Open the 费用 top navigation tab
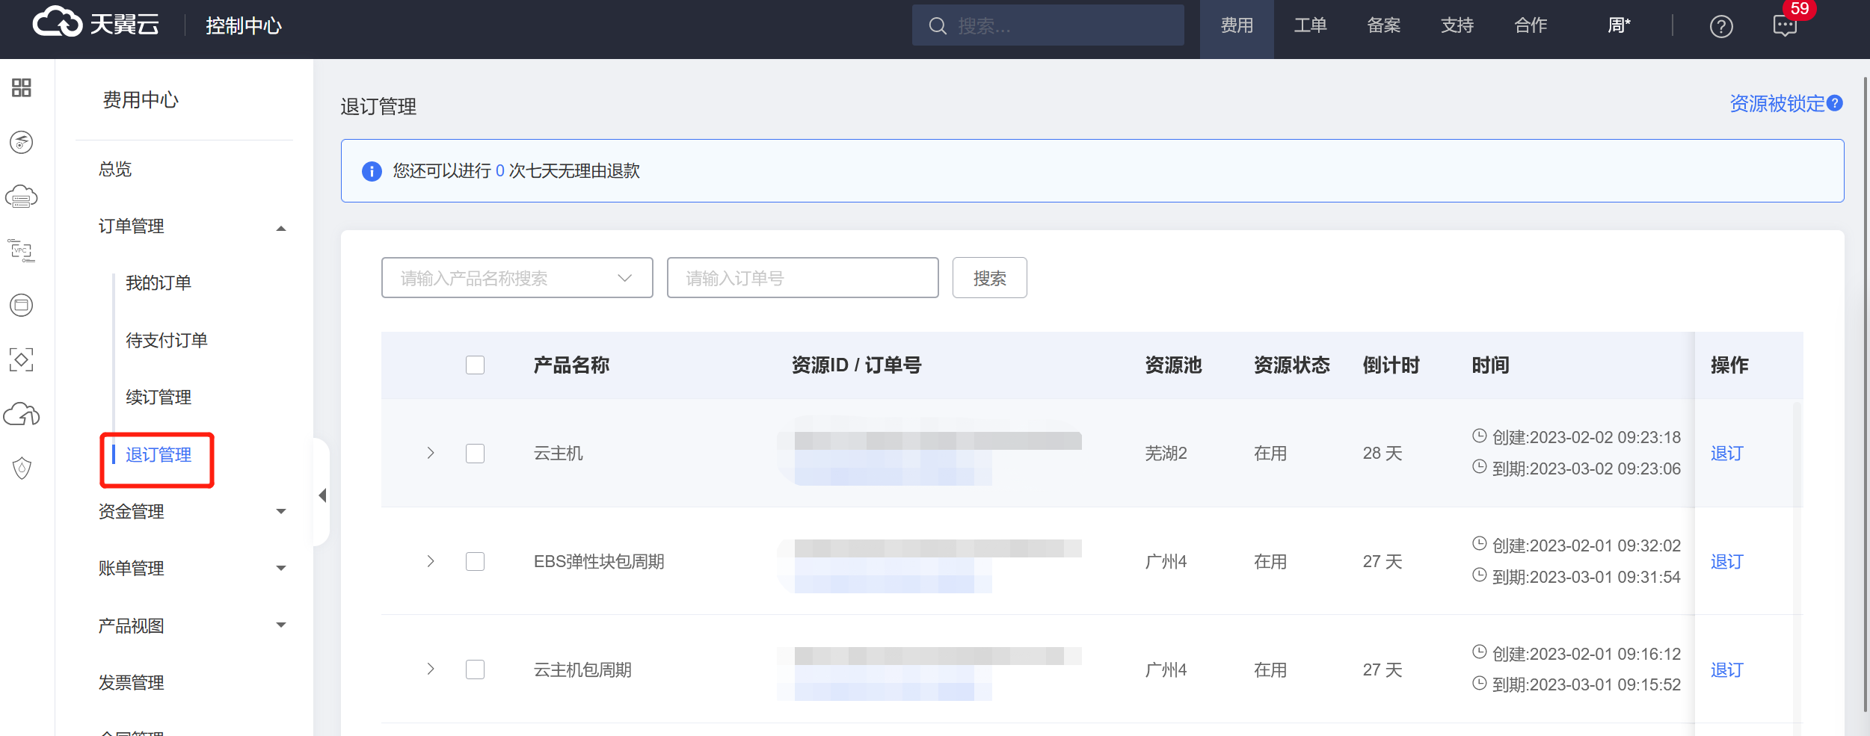The image size is (1870, 736). [1237, 27]
